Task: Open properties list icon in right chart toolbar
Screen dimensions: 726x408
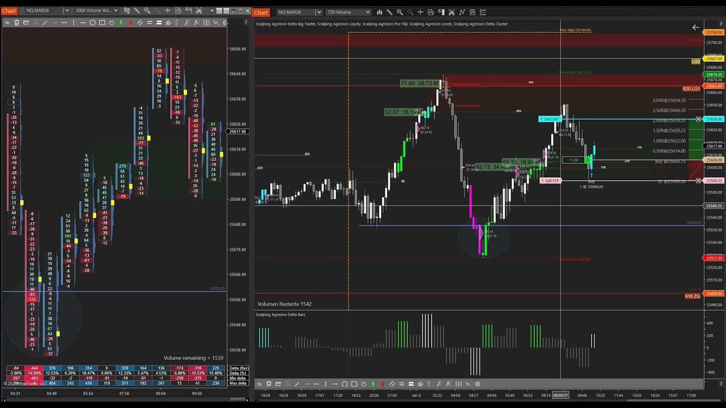Action: point(483,12)
